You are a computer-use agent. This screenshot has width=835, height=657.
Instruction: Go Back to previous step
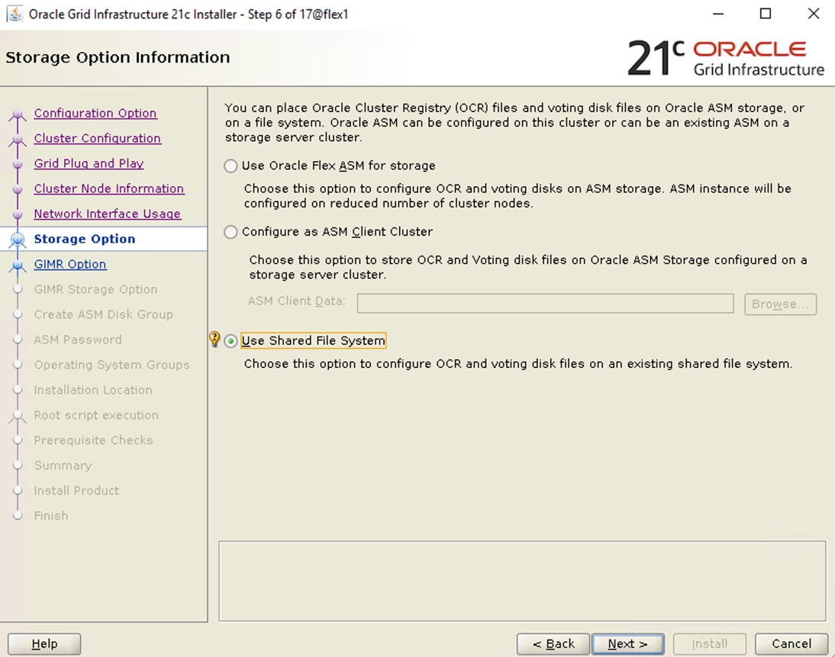click(553, 644)
